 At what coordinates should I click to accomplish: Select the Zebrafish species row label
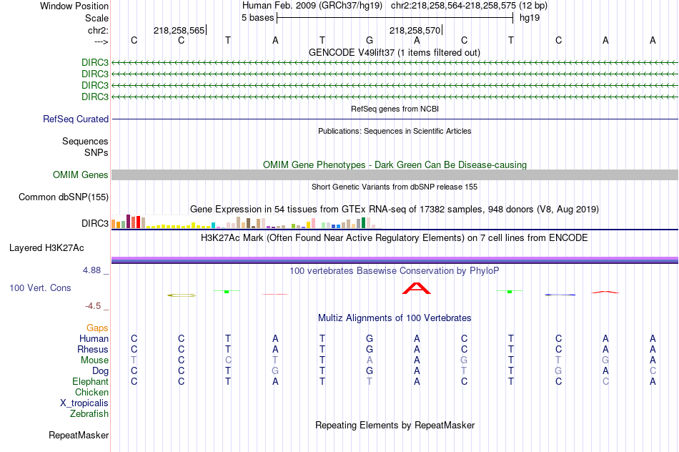coord(89,414)
